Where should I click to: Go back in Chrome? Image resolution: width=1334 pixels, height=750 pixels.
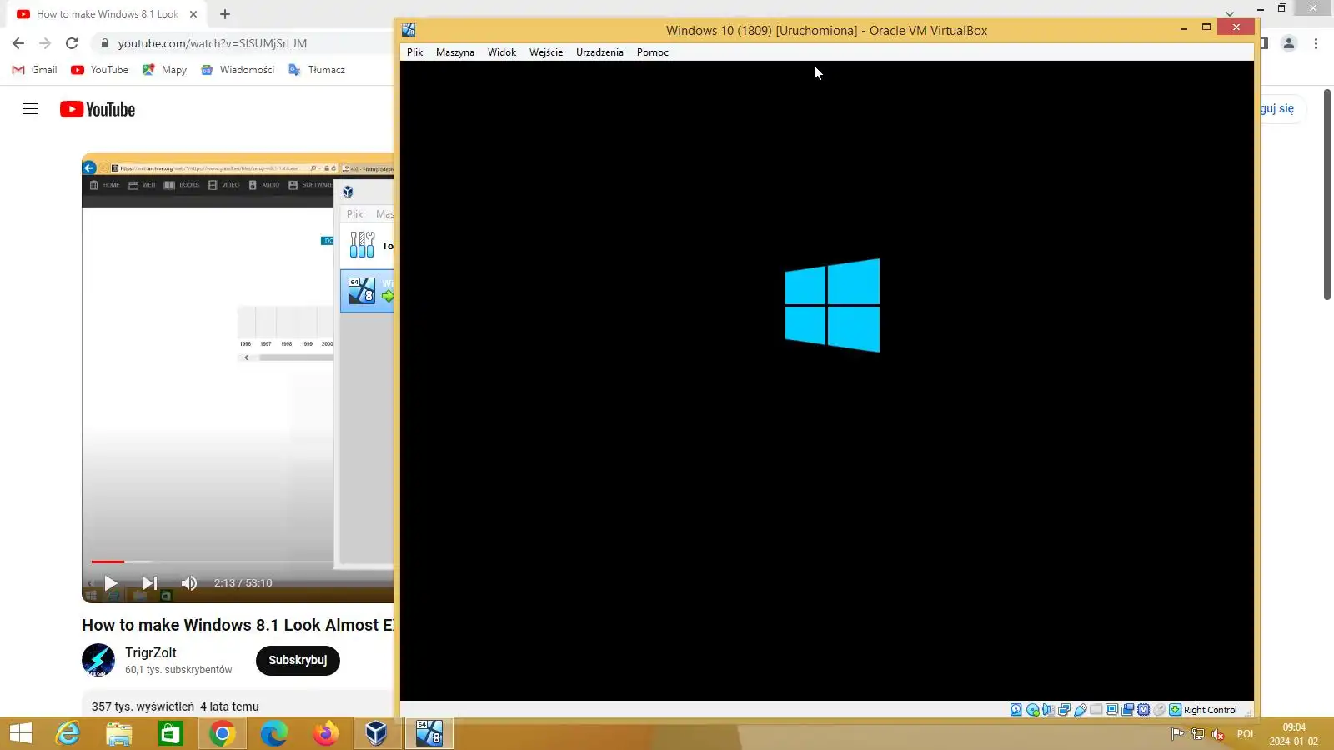click(18, 43)
